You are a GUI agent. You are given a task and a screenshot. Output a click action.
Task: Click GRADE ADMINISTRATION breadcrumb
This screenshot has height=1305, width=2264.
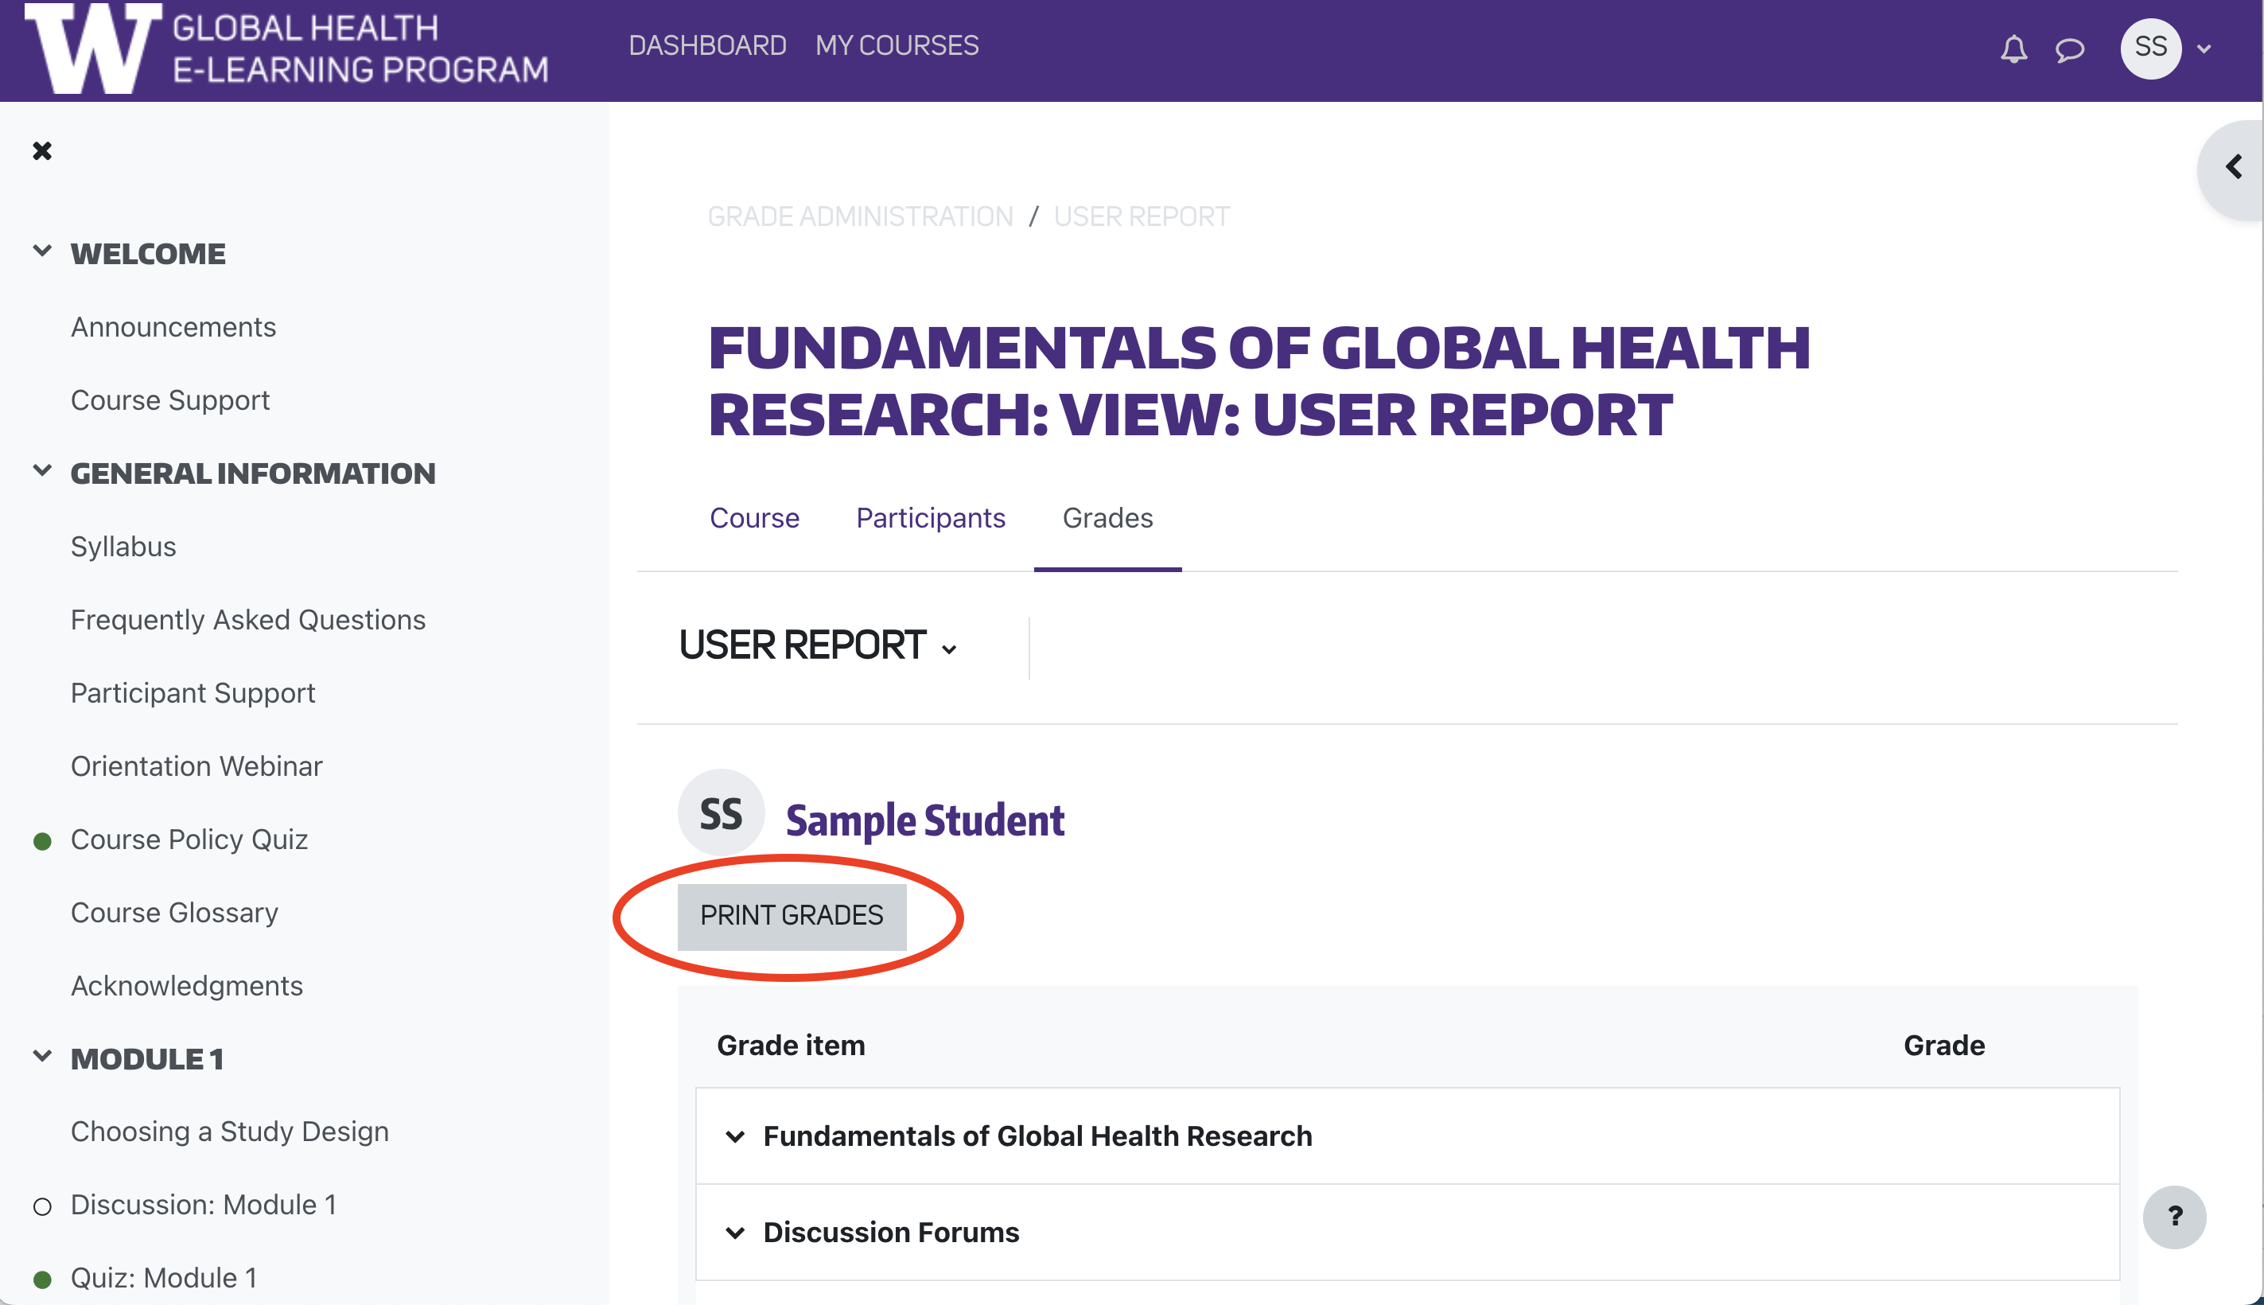point(860,216)
